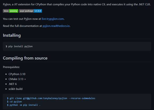Click the Read the full documentation sentence
Image resolution: width=154 pixels, height=110 pixels.
click(x=37, y=26)
